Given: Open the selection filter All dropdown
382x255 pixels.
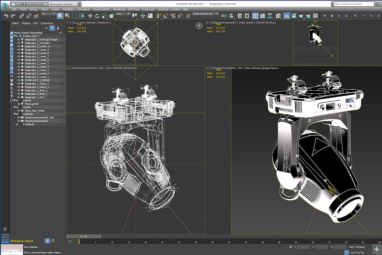Looking at the screenshot, I should tap(49, 14).
